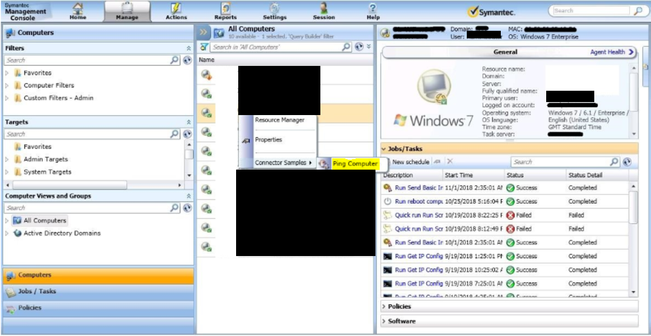The image size is (651, 336).
Task: Expand Custom Filters - Admin folder
Action: 7,98
